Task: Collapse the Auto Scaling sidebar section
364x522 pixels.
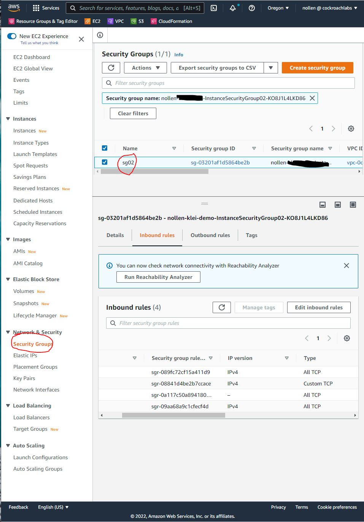Action: point(8,446)
